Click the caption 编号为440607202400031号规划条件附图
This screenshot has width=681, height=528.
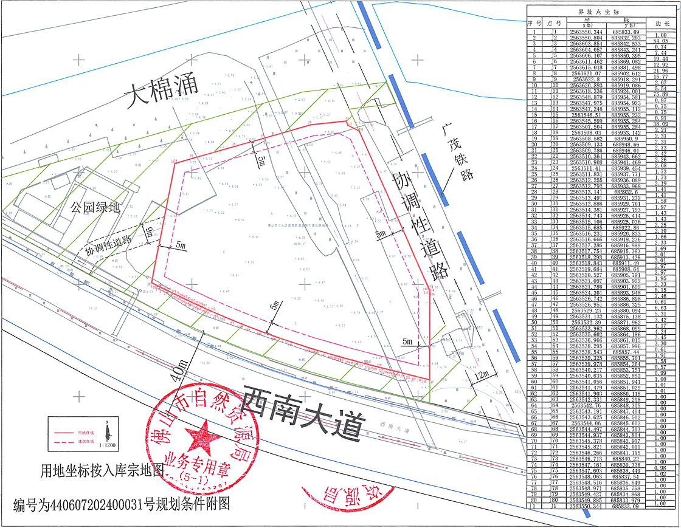pos(122,504)
